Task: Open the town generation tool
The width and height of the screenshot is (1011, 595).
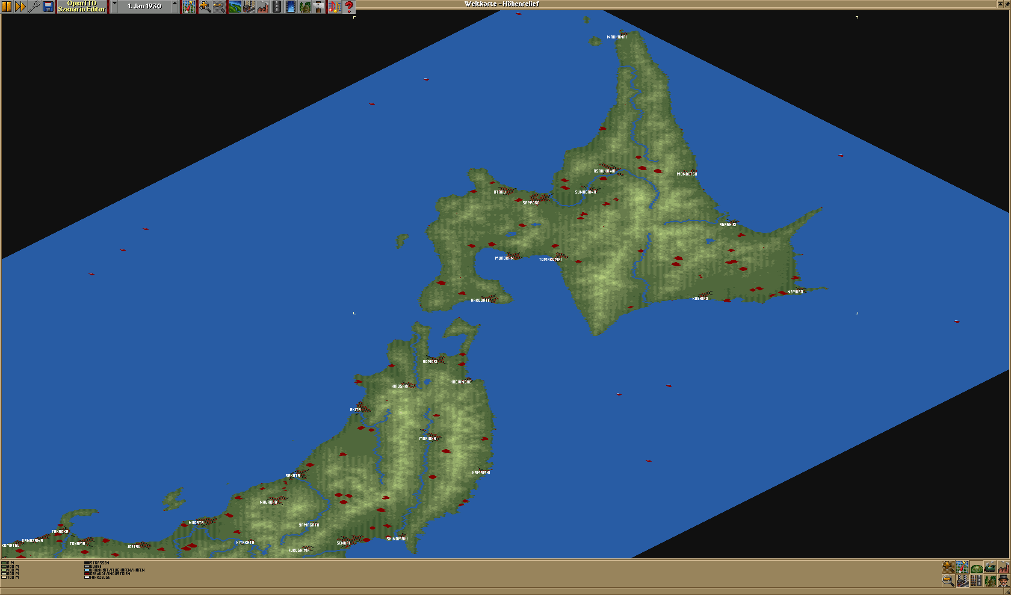Action: coord(249,7)
